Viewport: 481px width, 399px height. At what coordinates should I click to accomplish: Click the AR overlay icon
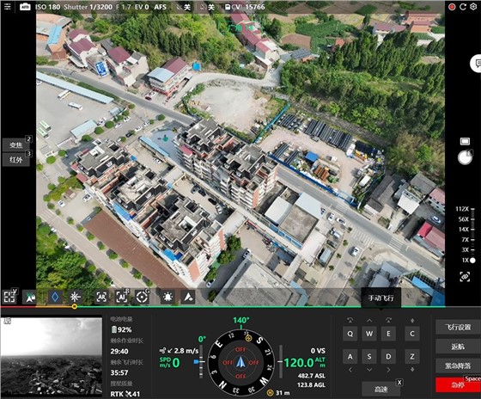pos(101,297)
